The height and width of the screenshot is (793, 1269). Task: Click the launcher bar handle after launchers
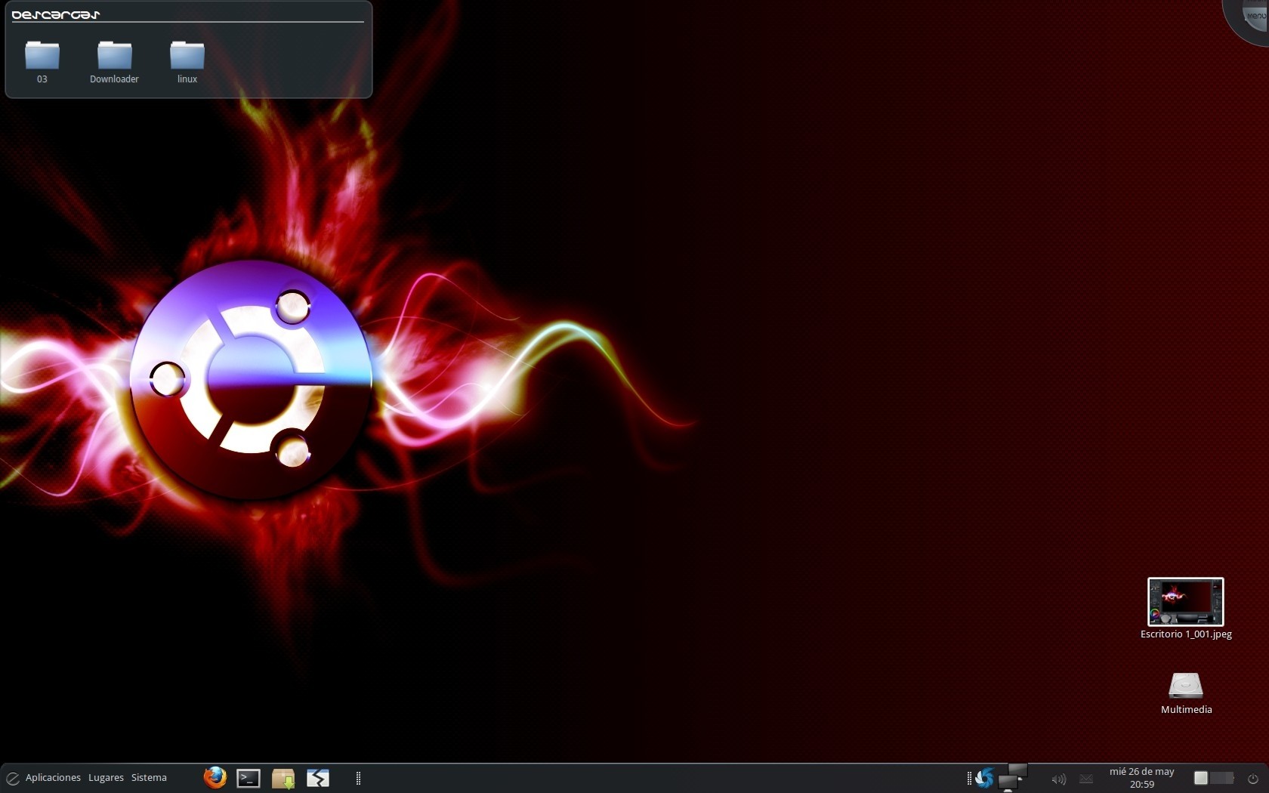pyautogui.click(x=358, y=779)
